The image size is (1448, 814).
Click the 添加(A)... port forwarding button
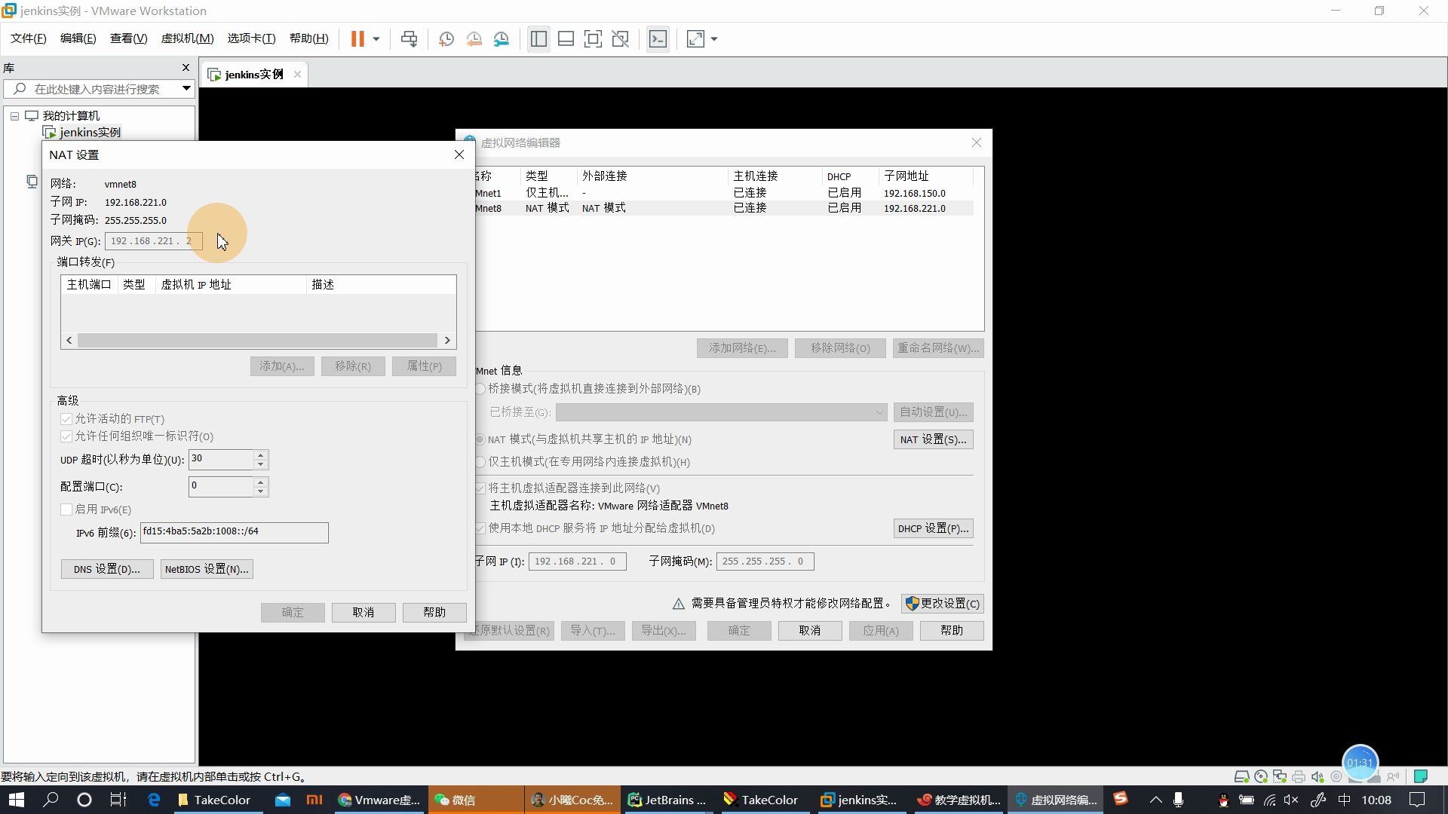click(282, 366)
